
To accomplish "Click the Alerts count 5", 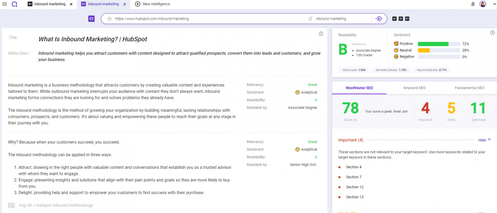I will tap(451, 109).
